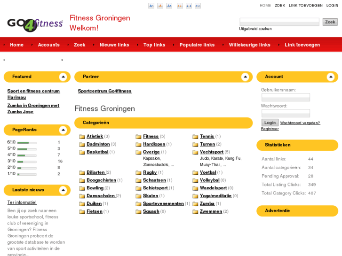This screenshot has width=342, height=256.
Task: Open Sportevenementen category link
Action: 163,203
